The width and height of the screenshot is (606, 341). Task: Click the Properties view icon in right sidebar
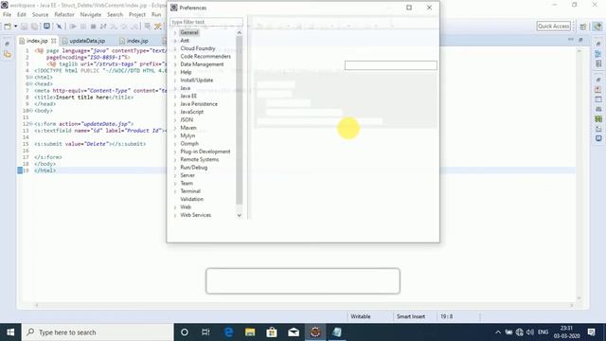tap(598, 99)
